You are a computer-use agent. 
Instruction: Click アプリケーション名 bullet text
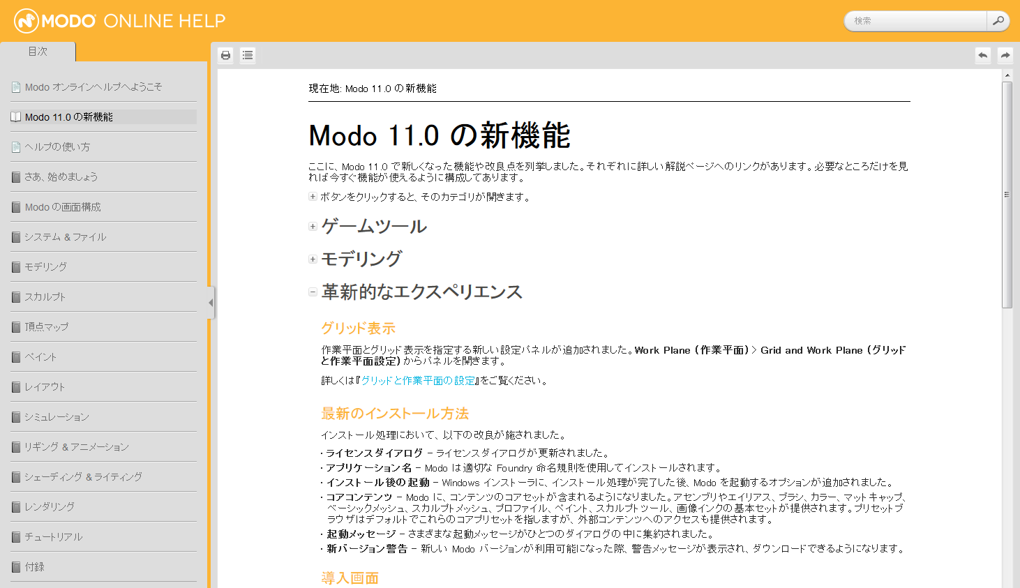coord(368,468)
